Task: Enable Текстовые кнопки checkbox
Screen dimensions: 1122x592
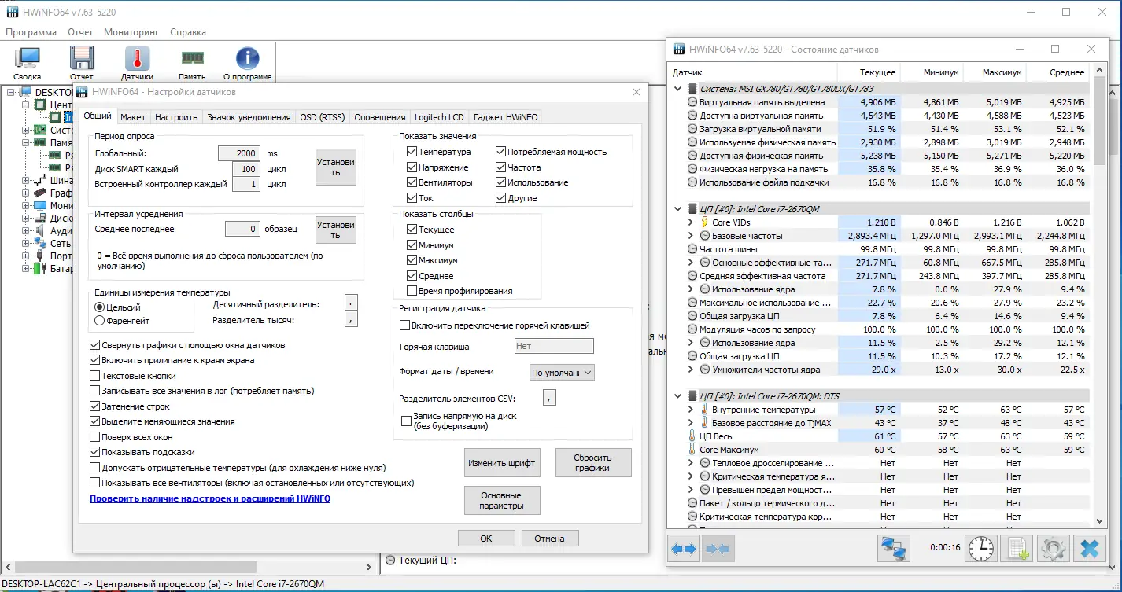Action: 95,376
